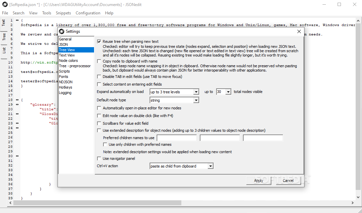
Task: Select Fonts settings category
Action: pos(76,77)
